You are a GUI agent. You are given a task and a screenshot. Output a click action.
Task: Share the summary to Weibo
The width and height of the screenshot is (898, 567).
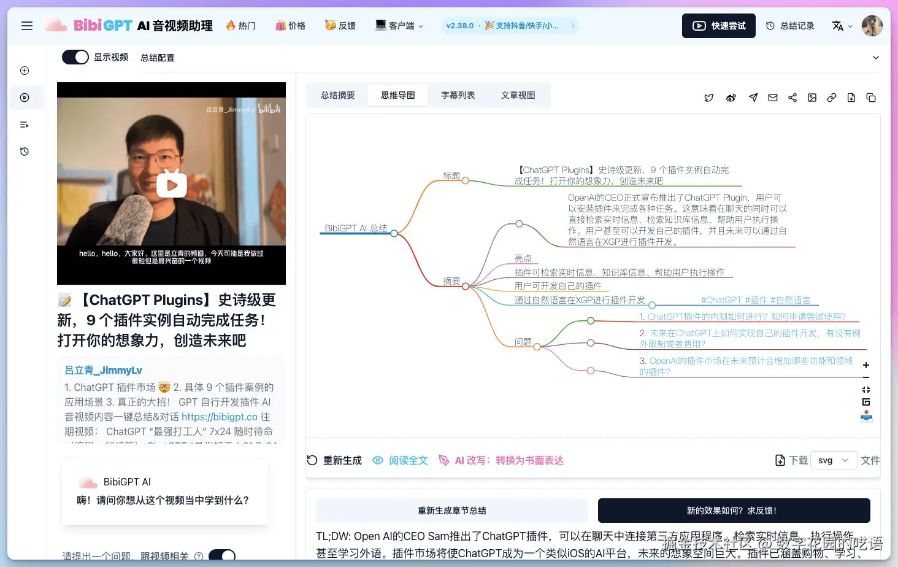(731, 98)
